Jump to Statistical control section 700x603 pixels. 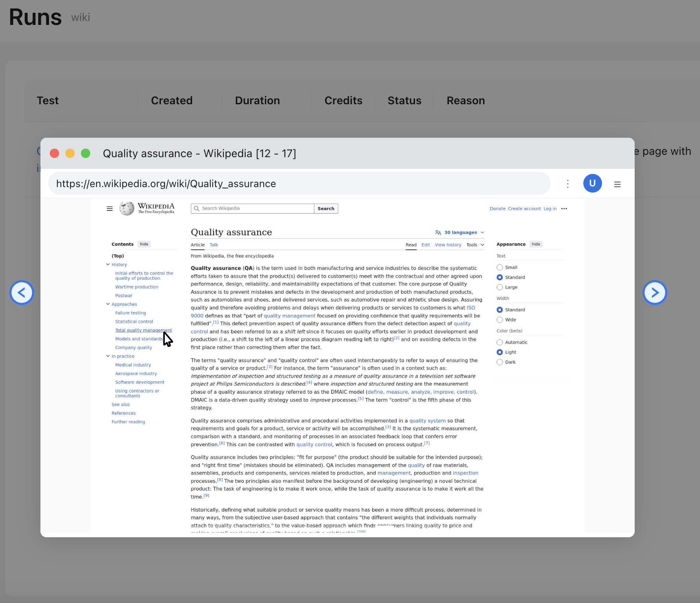134,322
